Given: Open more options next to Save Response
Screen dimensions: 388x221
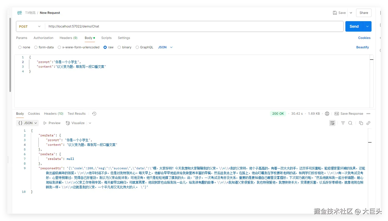Looking at the screenshot, I should coord(368,113).
